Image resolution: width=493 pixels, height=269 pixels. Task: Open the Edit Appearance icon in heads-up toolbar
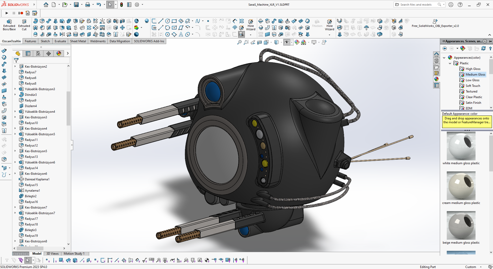(297, 42)
